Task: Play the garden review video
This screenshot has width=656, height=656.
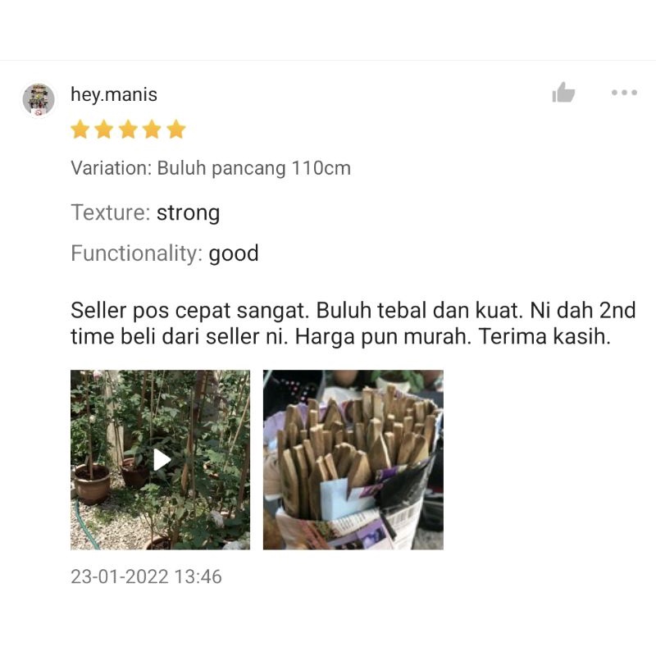Action: click(161, 460)
